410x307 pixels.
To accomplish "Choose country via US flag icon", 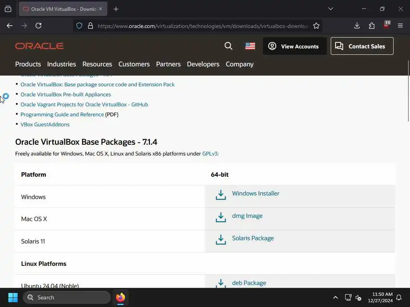I will [x=250, y=46].
